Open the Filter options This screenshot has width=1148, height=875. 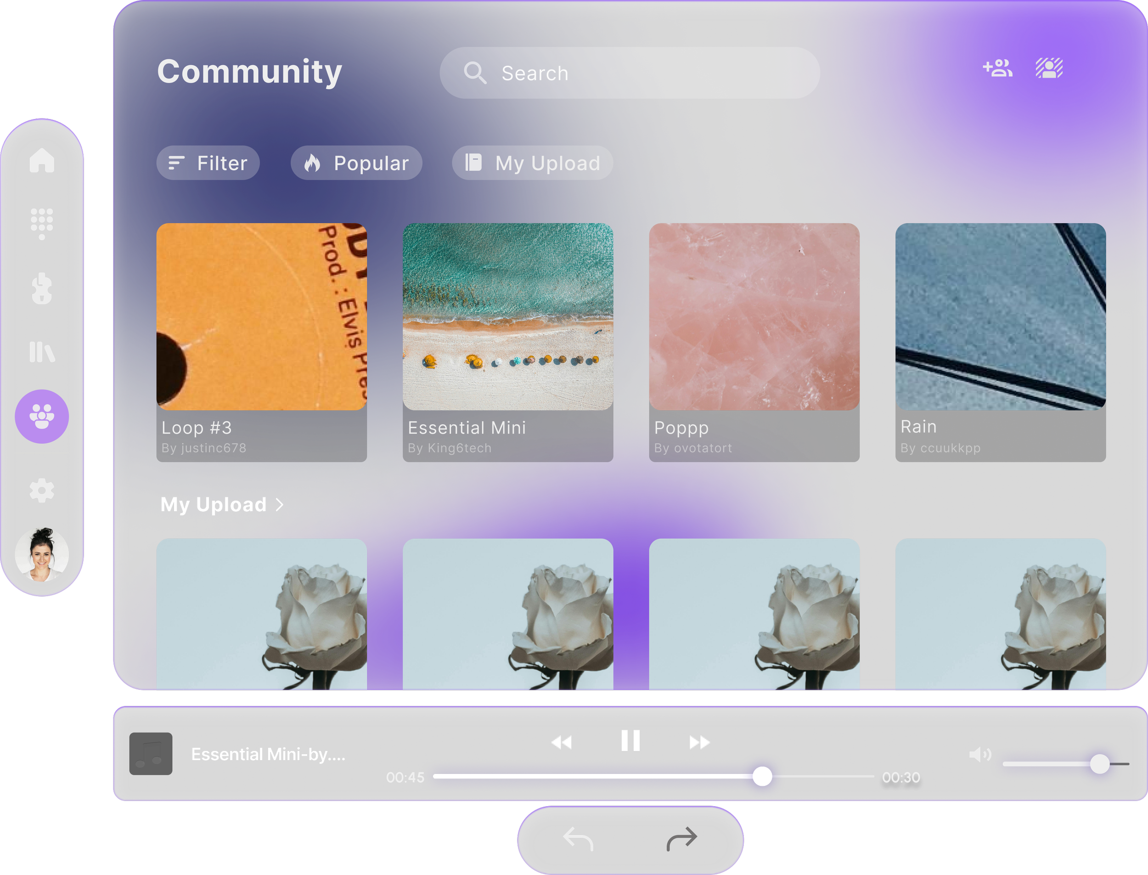point(208,163)
